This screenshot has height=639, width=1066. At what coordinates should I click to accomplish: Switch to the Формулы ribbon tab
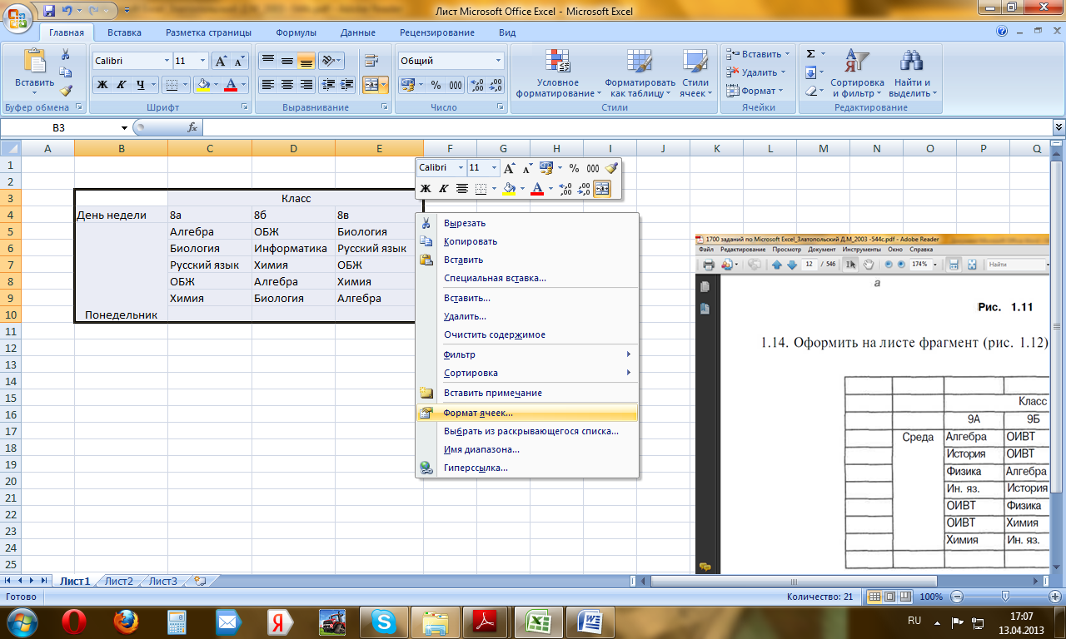(296, 32)
